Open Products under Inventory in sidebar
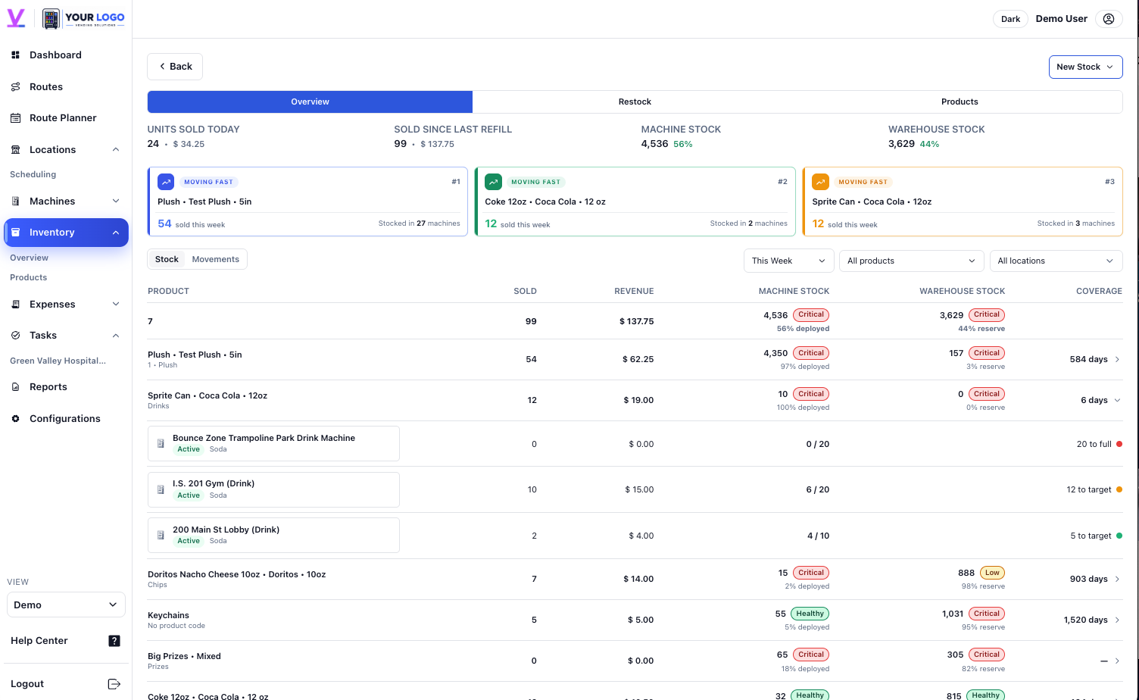This screenshot has width=1139, height=700. (x=29, y=277)
